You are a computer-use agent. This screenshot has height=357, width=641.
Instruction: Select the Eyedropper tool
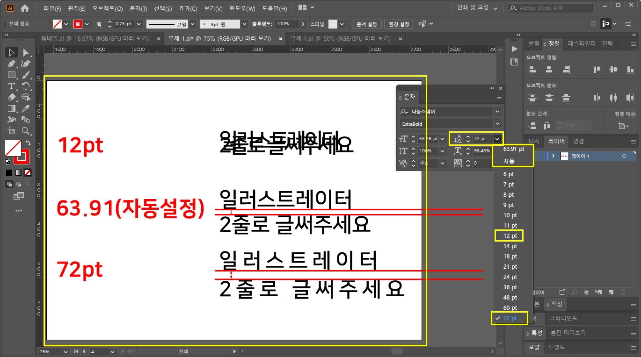tap(26, 108)
